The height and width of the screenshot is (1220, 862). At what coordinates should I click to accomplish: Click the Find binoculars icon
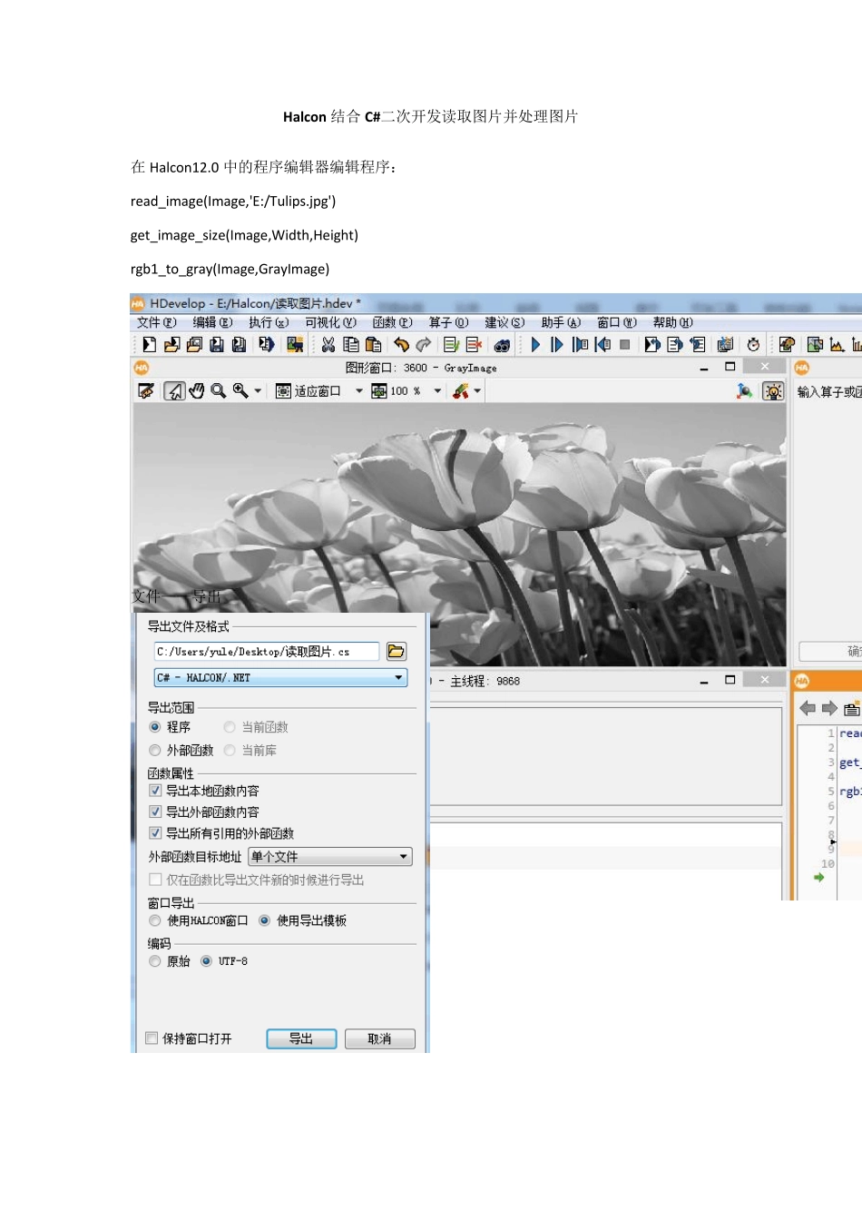(502, 345)
